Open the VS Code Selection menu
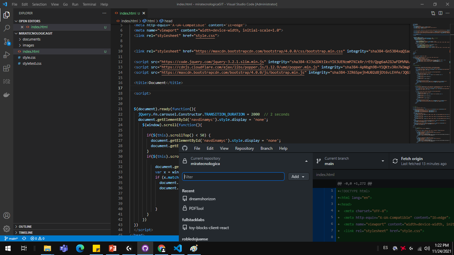The width and height of the screenshot is (454, 255). point(39,4)
